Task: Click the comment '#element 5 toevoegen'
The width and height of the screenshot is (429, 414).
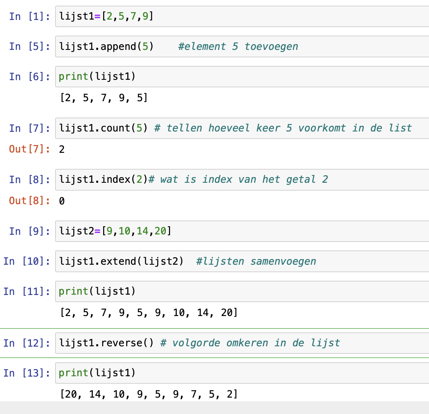Action: click(238, 46)
